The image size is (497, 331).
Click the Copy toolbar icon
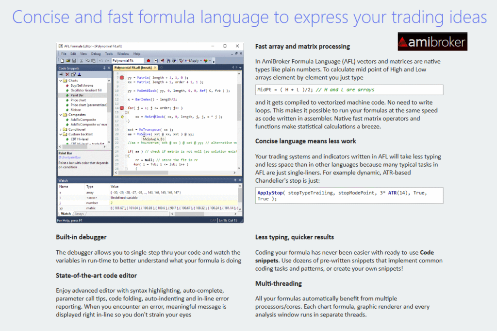pyautogui.click(x=87, y=61)
